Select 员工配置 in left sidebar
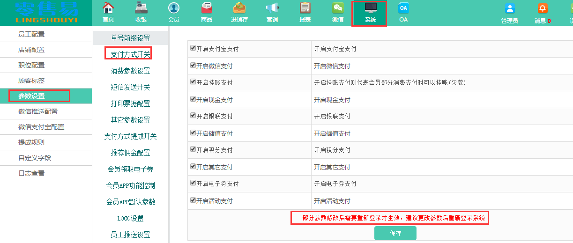Viewport: 573px width, 243px height. 46,34
